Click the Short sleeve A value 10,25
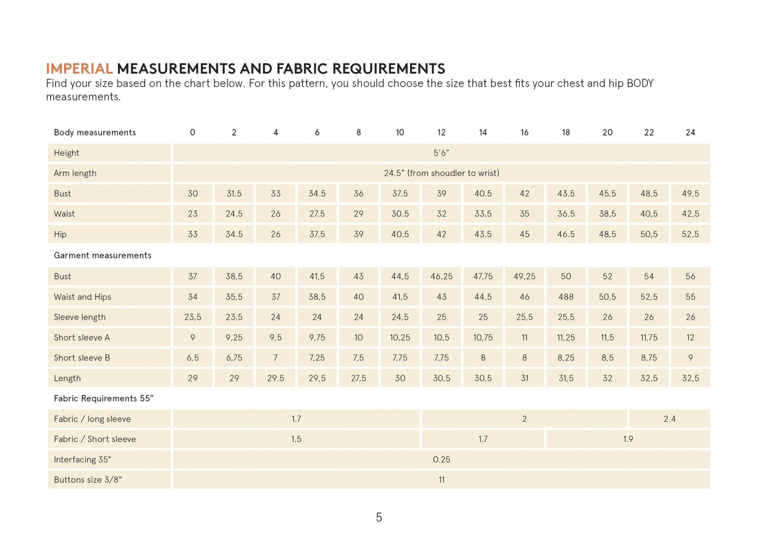This screenshot has height=540, width=758. 400,338
